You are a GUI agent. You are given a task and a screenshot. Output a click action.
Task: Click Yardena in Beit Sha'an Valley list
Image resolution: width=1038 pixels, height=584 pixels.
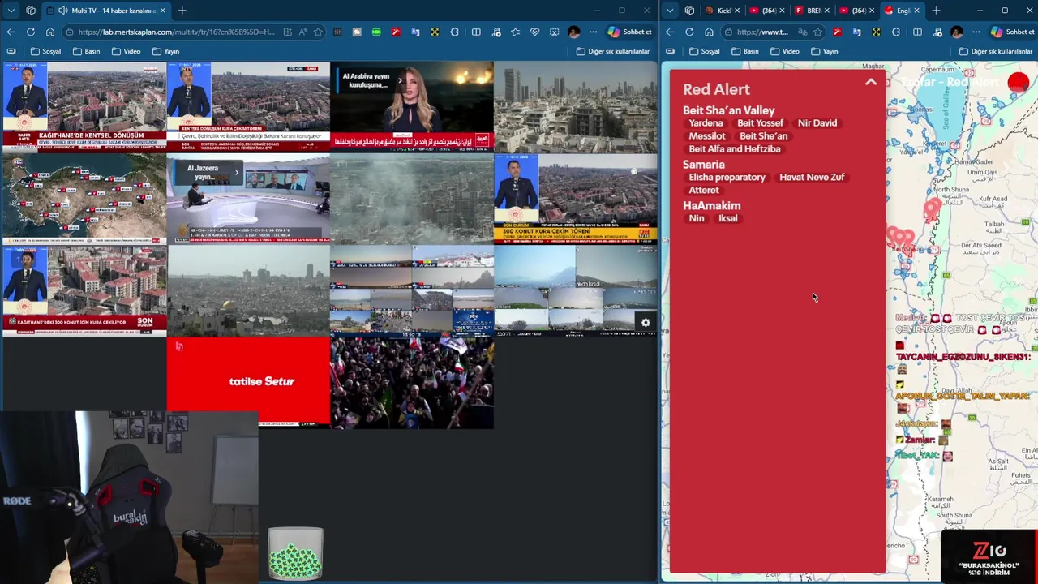[x=706, y=123]
